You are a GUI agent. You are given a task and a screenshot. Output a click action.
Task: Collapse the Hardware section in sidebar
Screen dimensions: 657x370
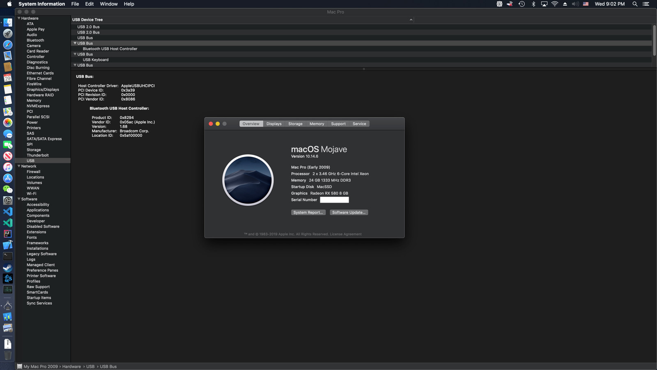coord(19,18)
